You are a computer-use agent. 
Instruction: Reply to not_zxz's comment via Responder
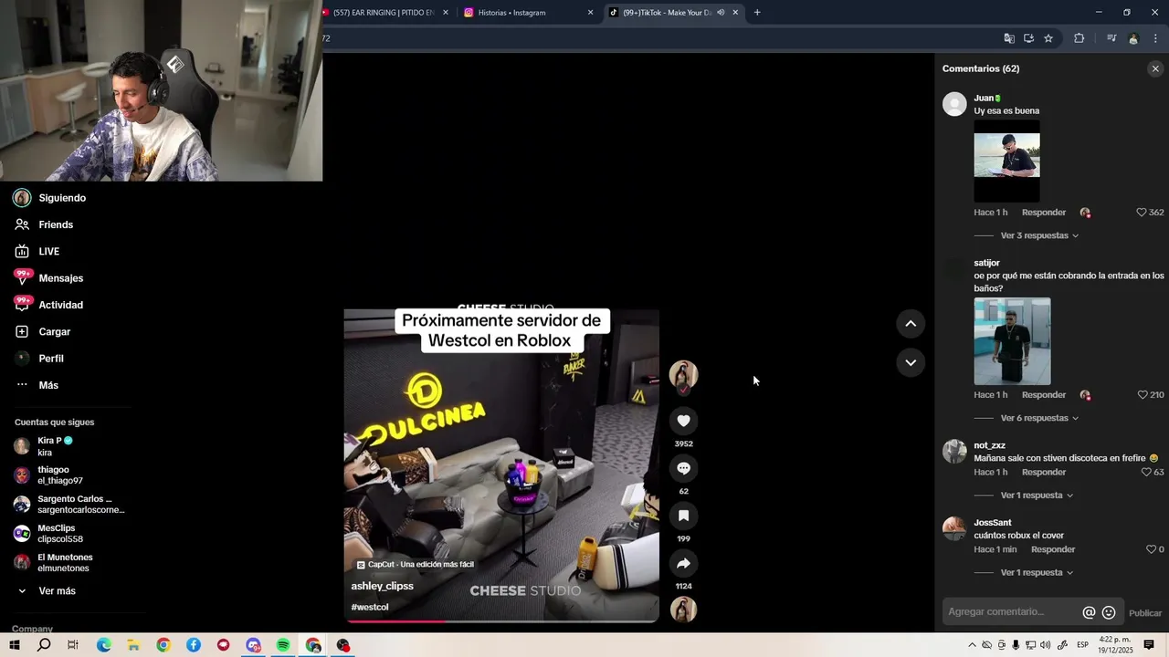point(1044,473)
